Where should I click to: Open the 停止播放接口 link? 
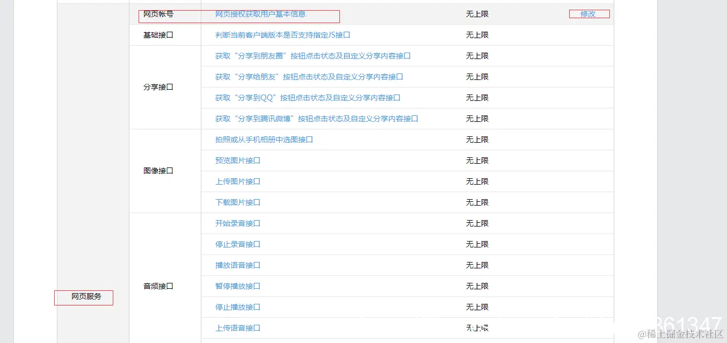[x=237, y=307]
